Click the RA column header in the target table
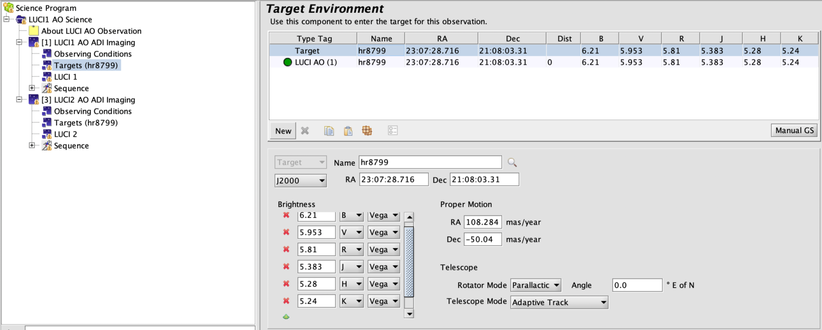This screenshot has height=330, width=822. coord(442,39)
